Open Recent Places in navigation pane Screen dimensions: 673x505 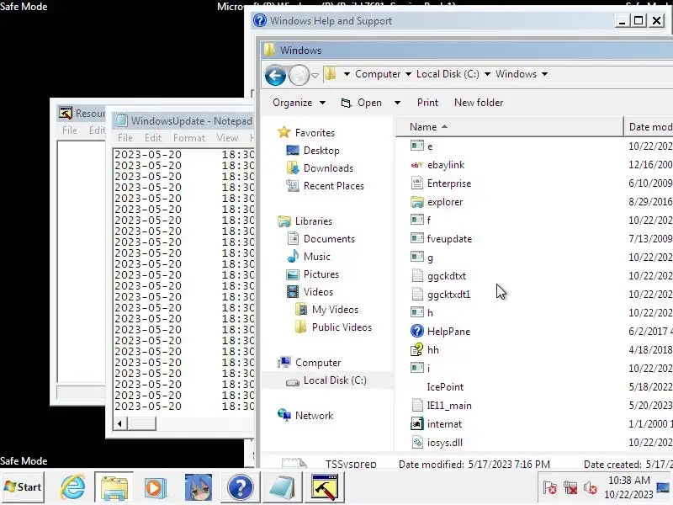tap(333, 185)
